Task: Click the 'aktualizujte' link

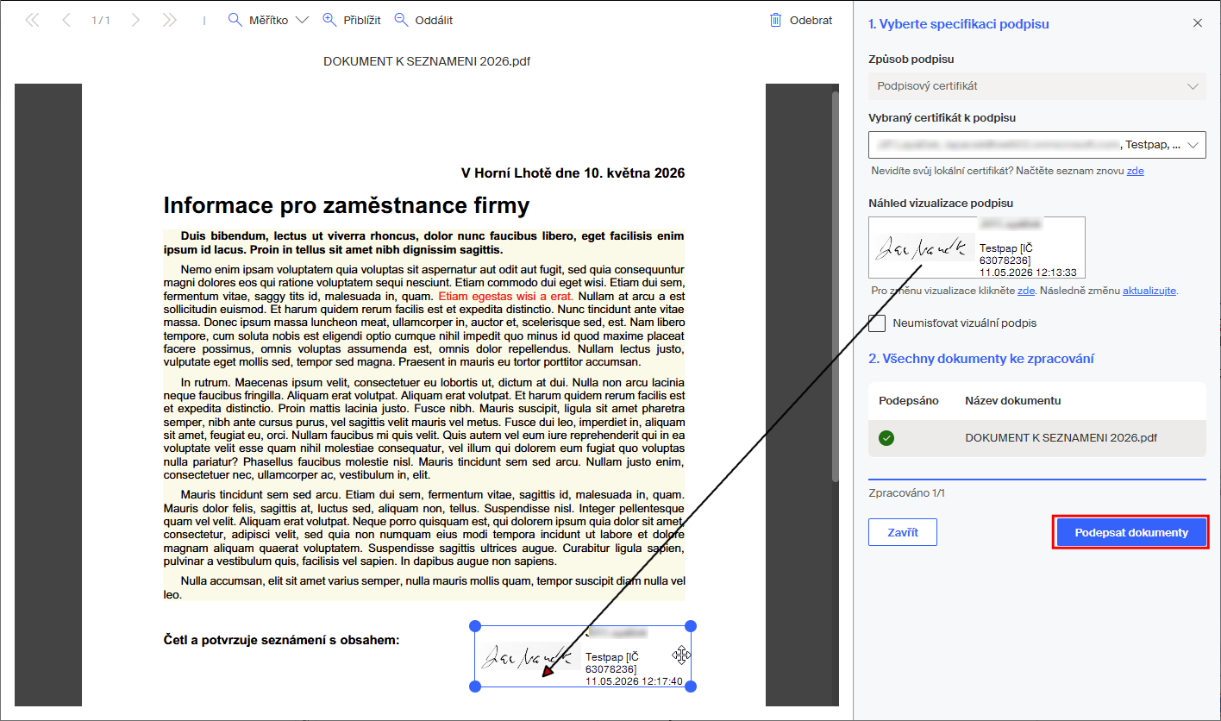Action: pyautogui.click(x=1149, y=291)
